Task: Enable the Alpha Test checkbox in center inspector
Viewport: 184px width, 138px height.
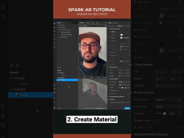Action: 129,94
